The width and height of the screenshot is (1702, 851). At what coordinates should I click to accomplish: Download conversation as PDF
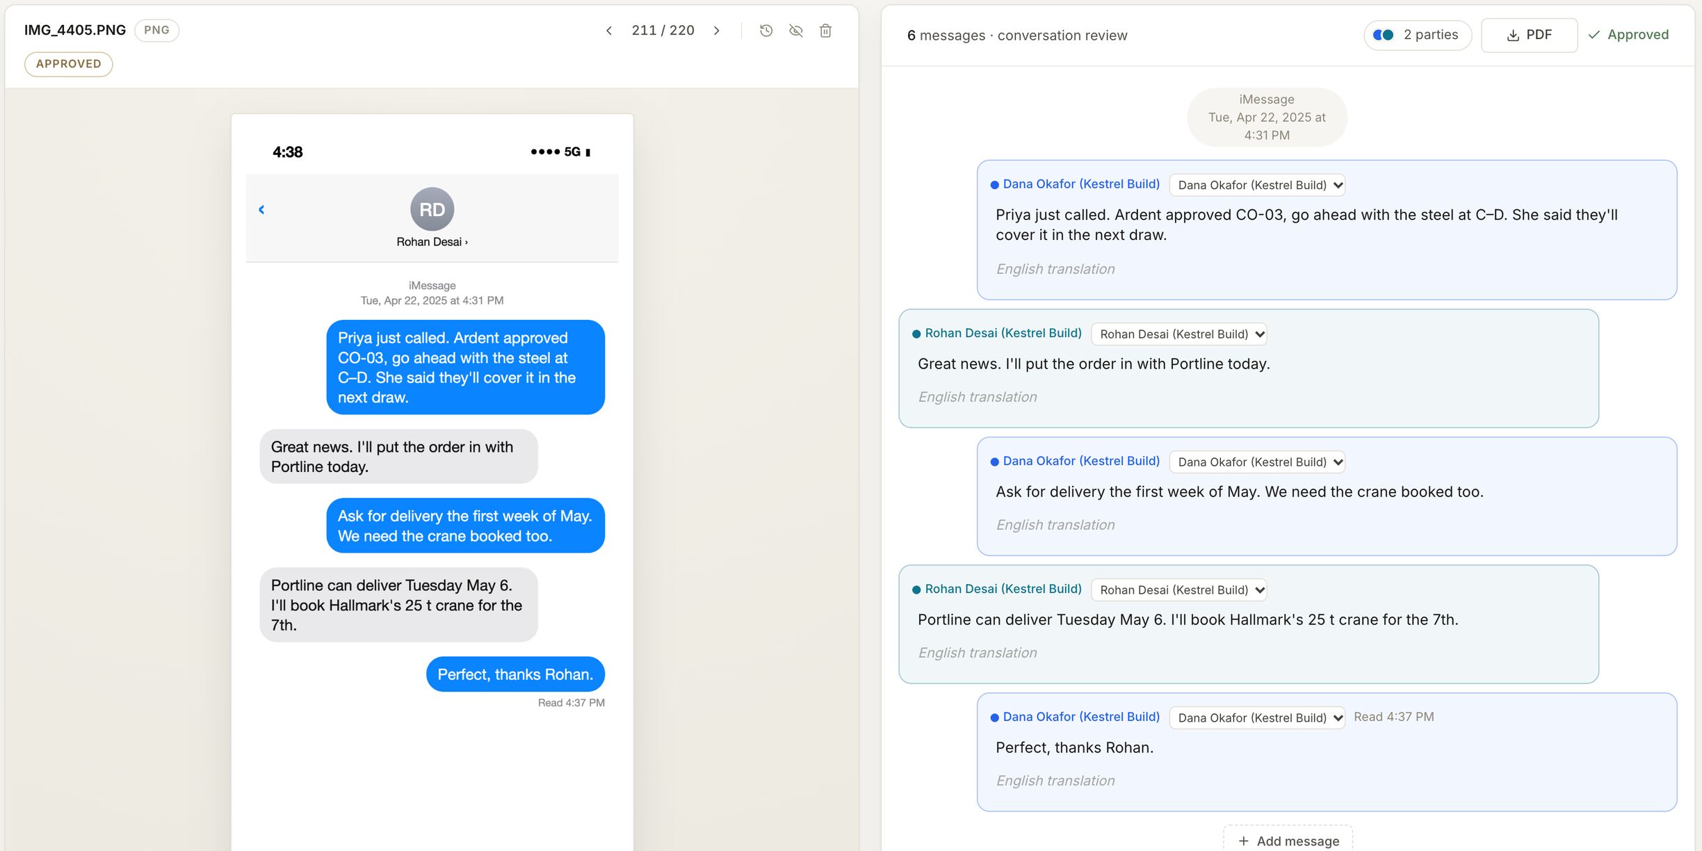pos(1529,35)
